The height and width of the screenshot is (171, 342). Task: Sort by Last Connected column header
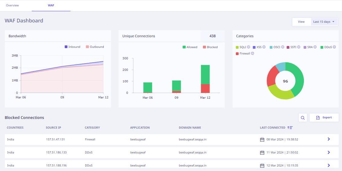[273, 127]
